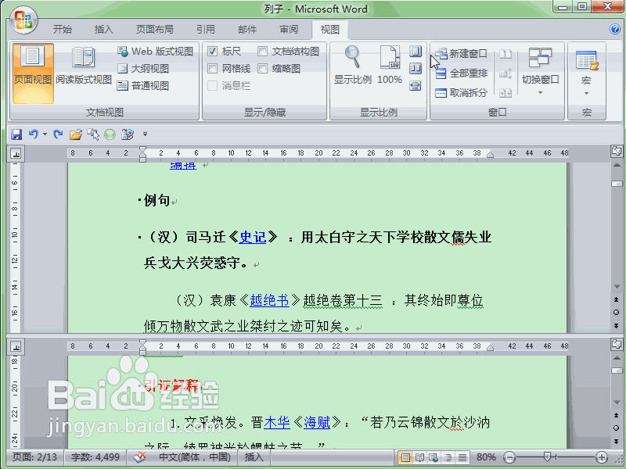626x469 pixels.
Task: Open Quick Access toolbar customize menu
Action: [x=143, y=134]
